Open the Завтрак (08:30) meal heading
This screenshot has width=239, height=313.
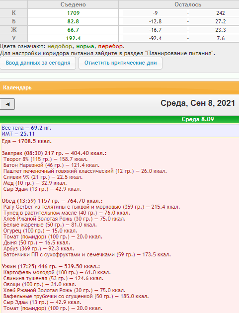(x=54, y=153)
